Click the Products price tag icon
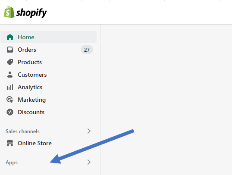Viewport: 232px width, 175px height. 10,62
